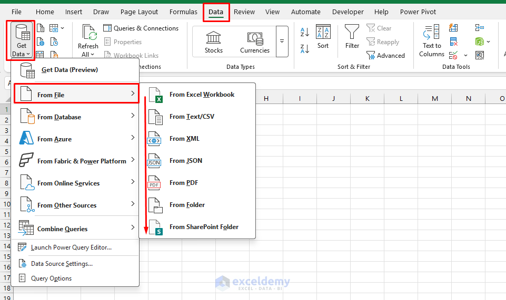Select column K header
The width and height of the screenshot is (506, 300).
click(367, 98)
